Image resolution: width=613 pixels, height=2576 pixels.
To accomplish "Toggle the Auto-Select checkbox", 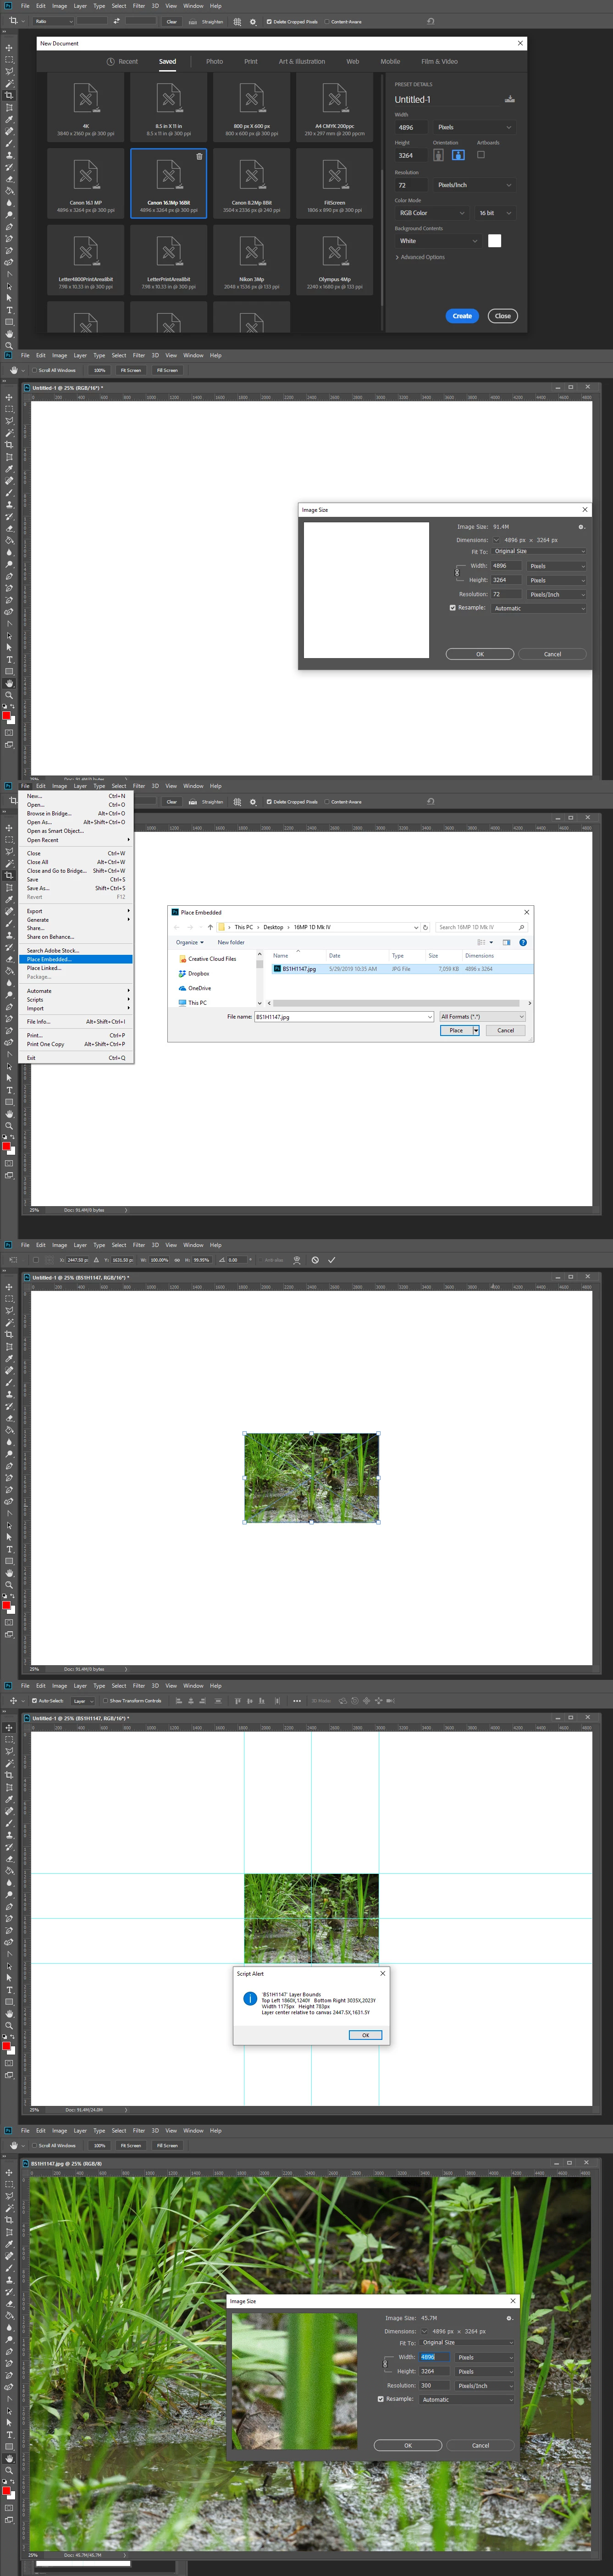I will [x=35, y=1700].
